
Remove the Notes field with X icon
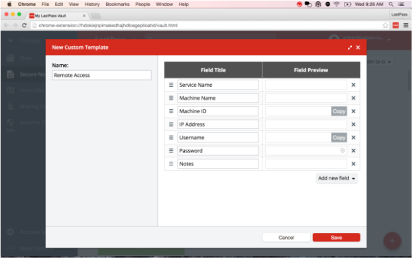[353, 164]
